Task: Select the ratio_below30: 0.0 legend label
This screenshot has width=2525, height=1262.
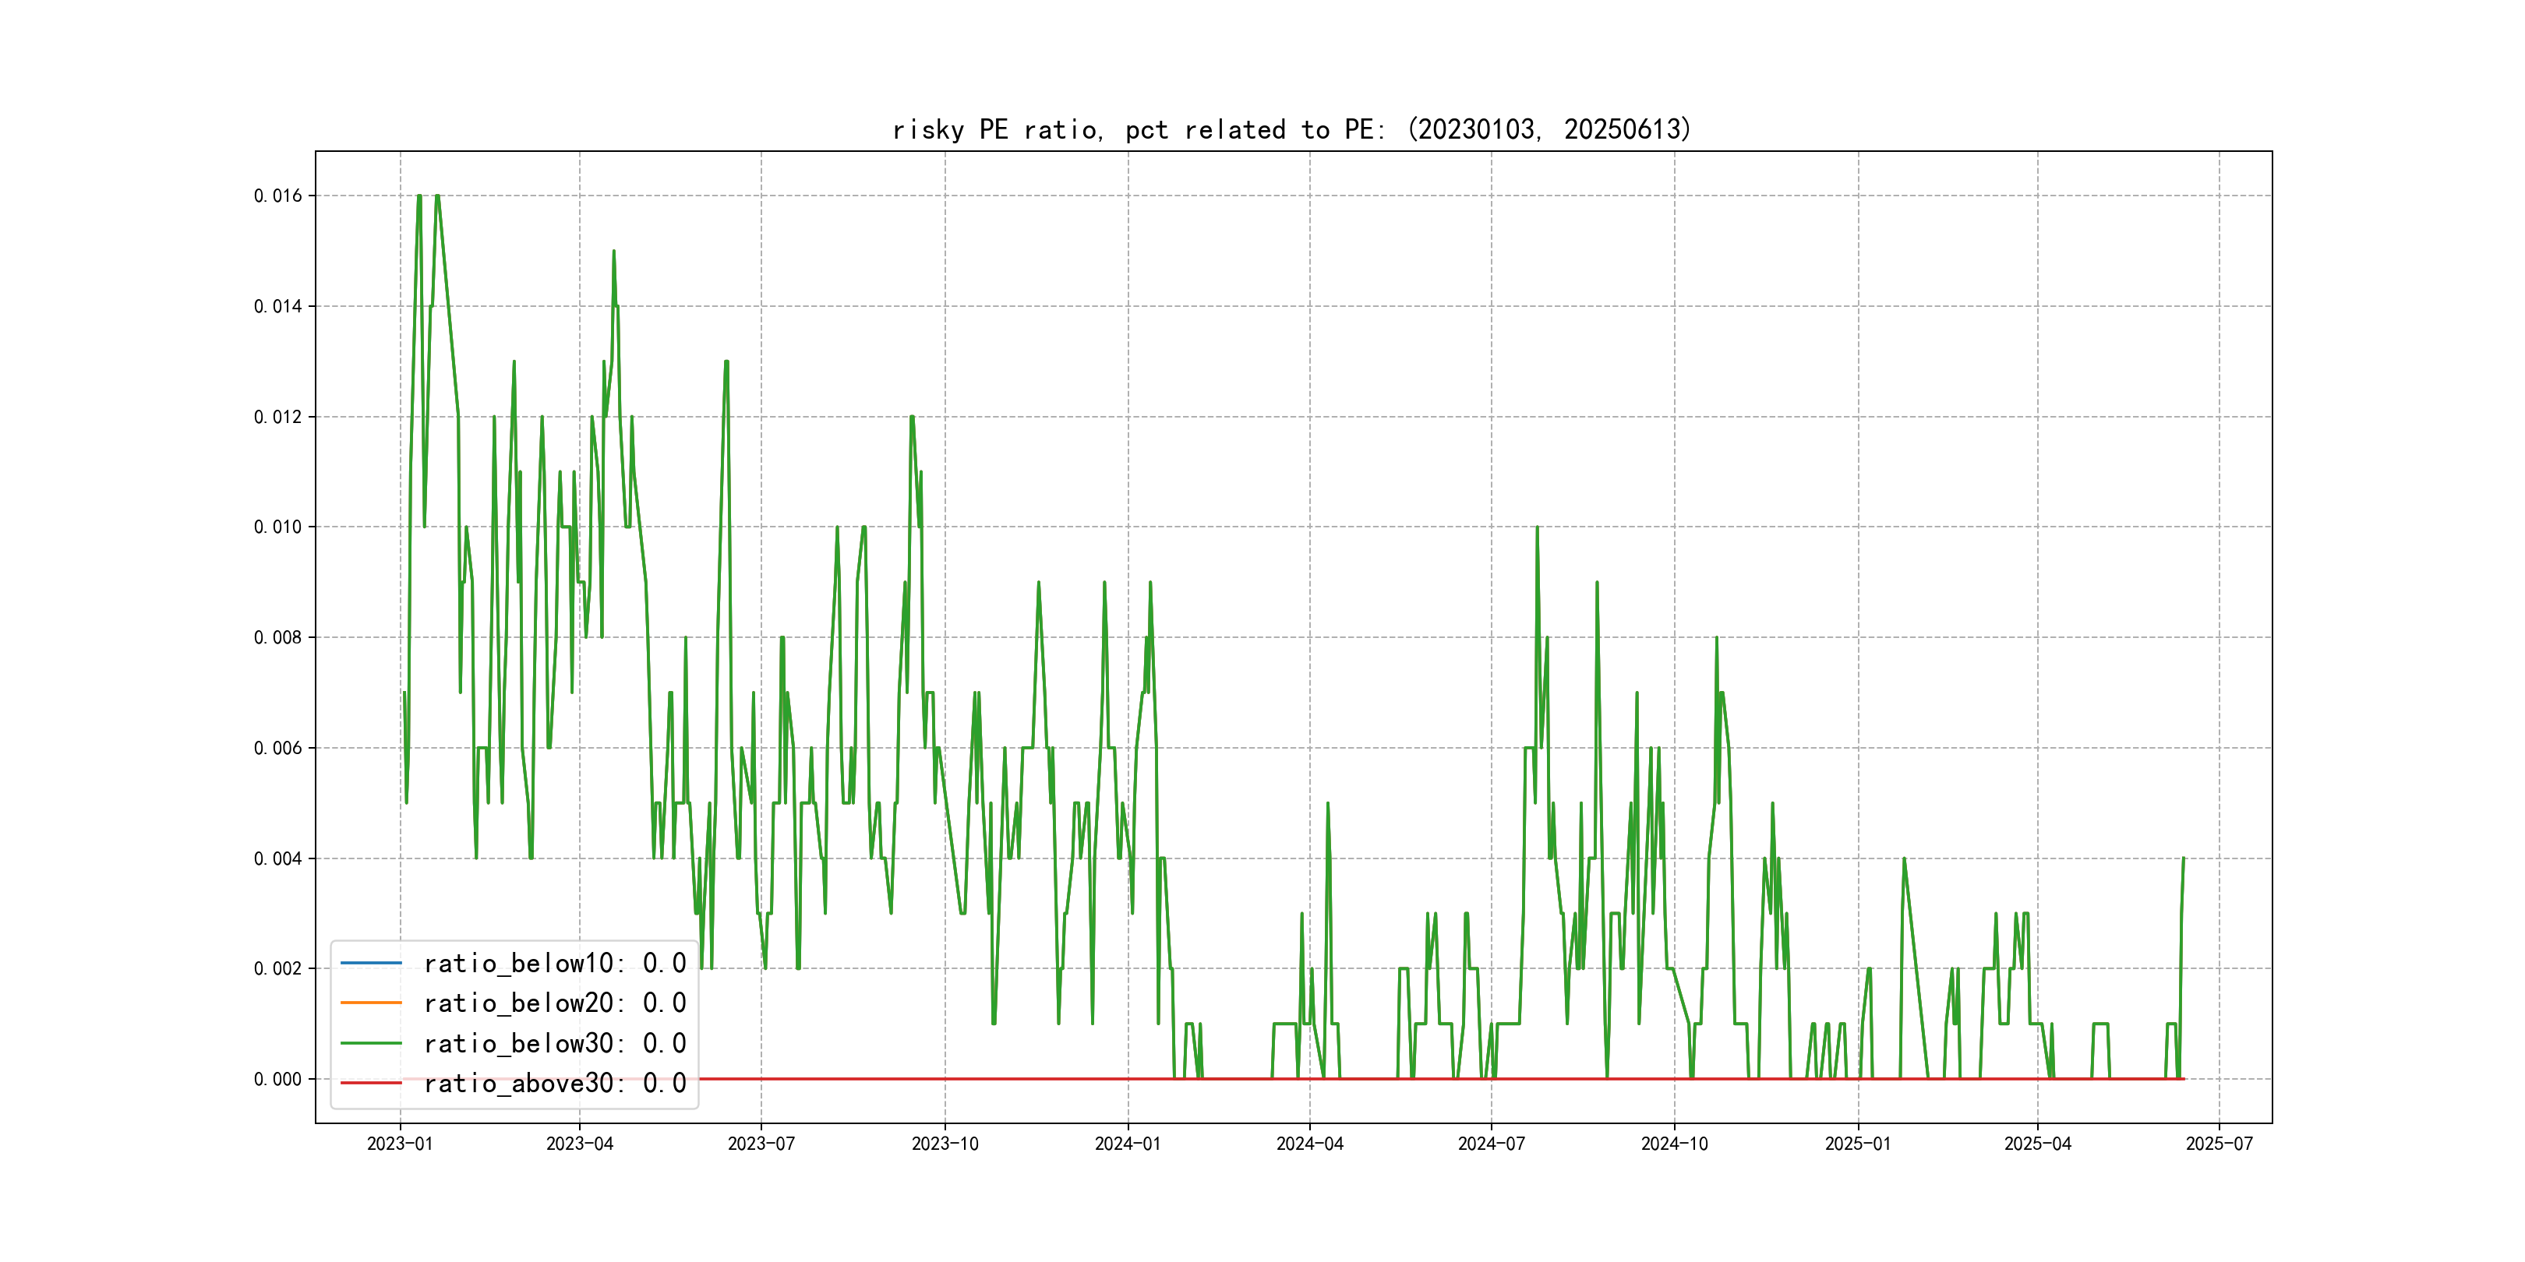Action: [554, 1044]
